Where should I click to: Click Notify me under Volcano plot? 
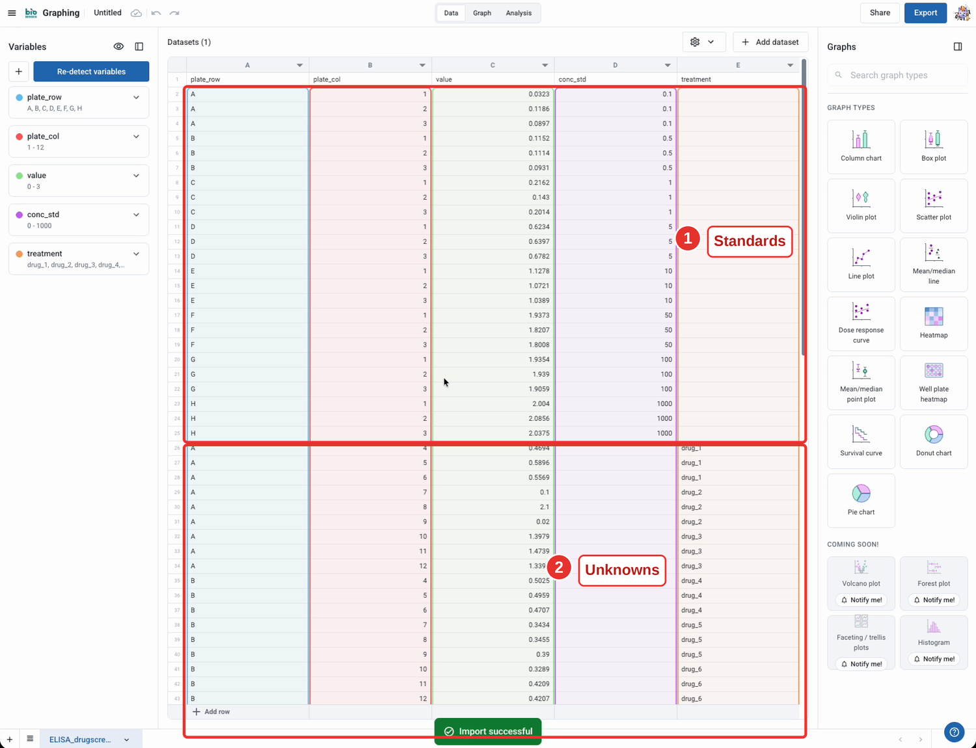[861, 600]
